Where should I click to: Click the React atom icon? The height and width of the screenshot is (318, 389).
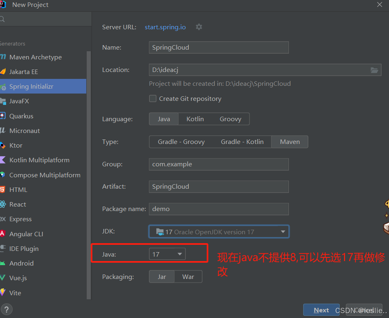[x=3, y=204]
